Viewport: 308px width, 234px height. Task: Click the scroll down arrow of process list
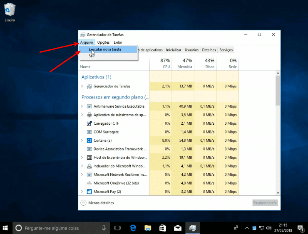click(x=278, y=192)
